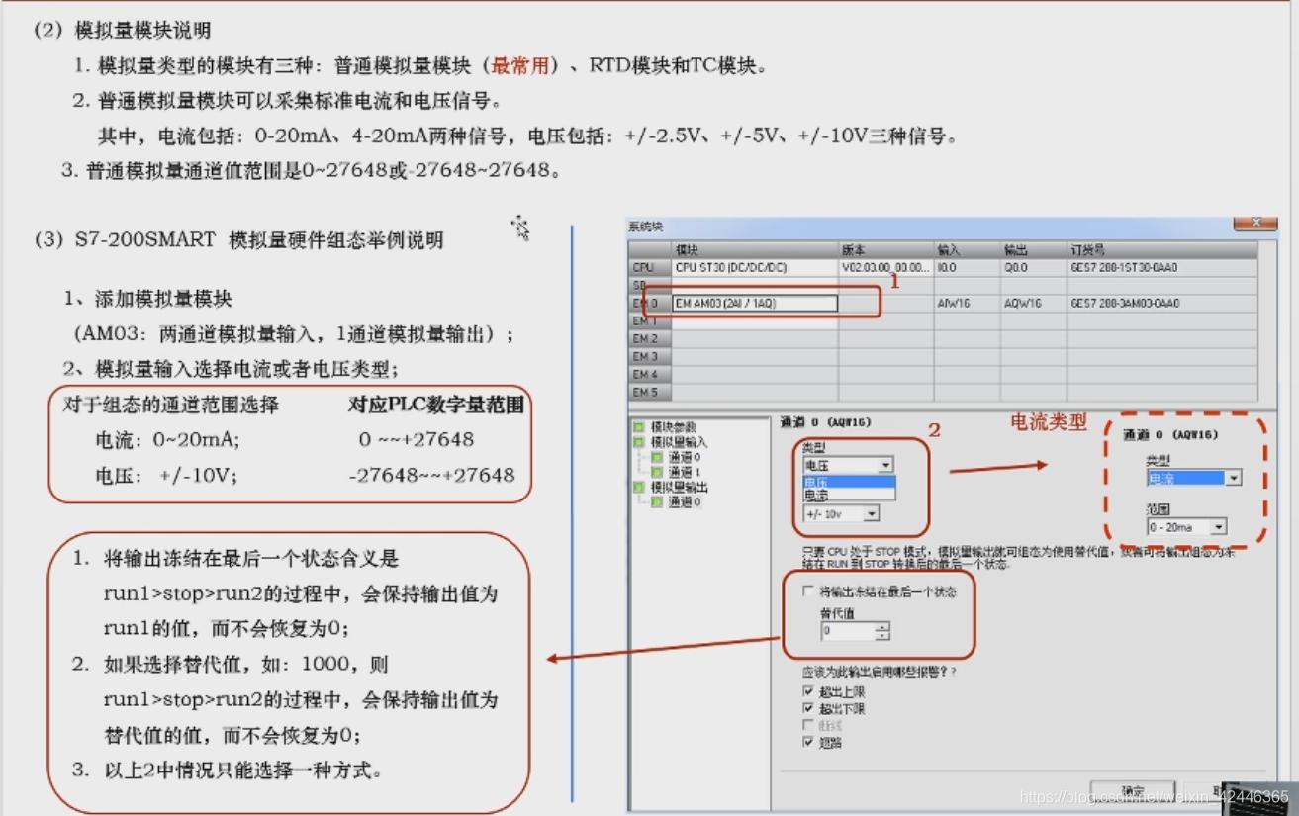1299x816 pixels.
Task: Uncheck the 超出下限 alarm checkbox
Action: point(808,708)
